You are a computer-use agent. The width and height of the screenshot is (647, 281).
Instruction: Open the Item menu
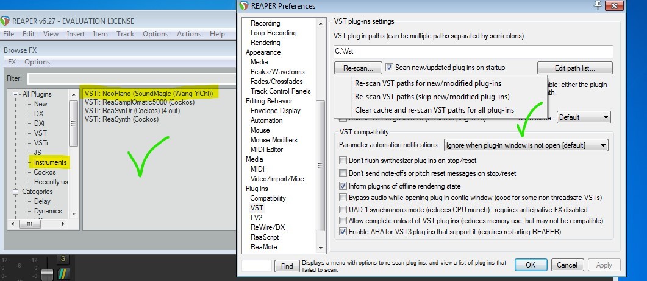[x=100, y=34]
